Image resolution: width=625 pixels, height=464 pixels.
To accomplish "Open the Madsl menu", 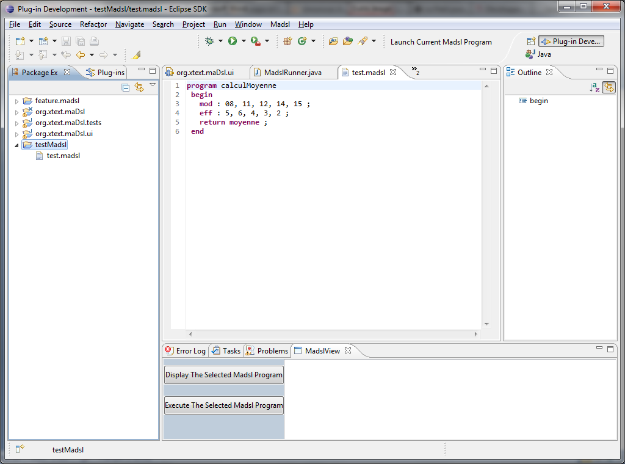I will tap(280, 24).
